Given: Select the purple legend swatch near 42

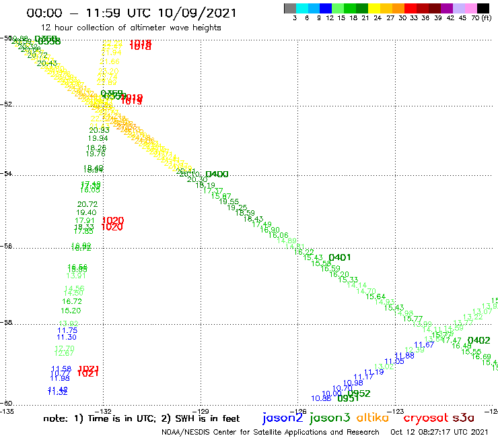Looking at the screenshot, I should pyautogui.click(x=447, y=8).
